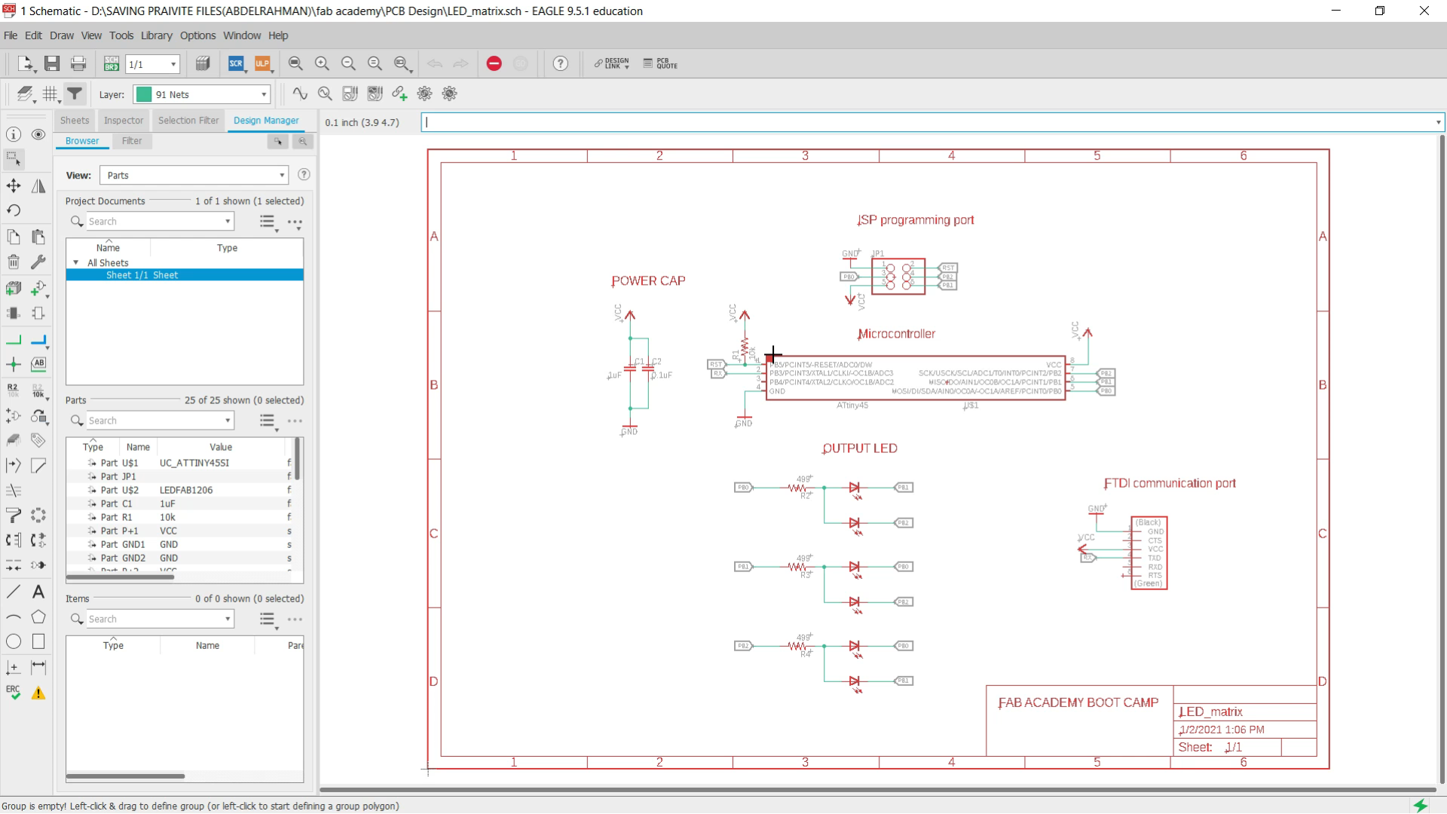Click inside the Parts search field
This screenshot has width=1447, height=814.
click(158, 421)
